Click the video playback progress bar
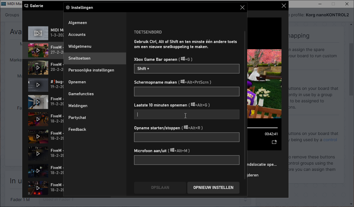This screenshot has width=354, height=207. click(263, 128)
